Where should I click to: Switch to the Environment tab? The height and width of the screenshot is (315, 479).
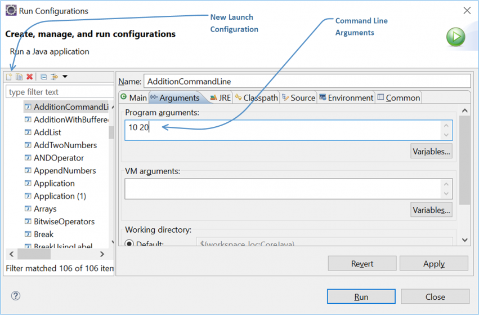pyautogui.click(x=346, y=97)
